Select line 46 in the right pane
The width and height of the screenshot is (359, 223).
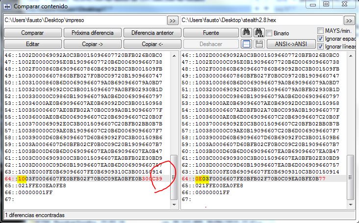coord(260,55)
